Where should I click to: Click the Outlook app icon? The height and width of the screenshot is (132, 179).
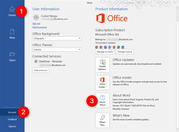pyautogui.click(x=110, y=47)
